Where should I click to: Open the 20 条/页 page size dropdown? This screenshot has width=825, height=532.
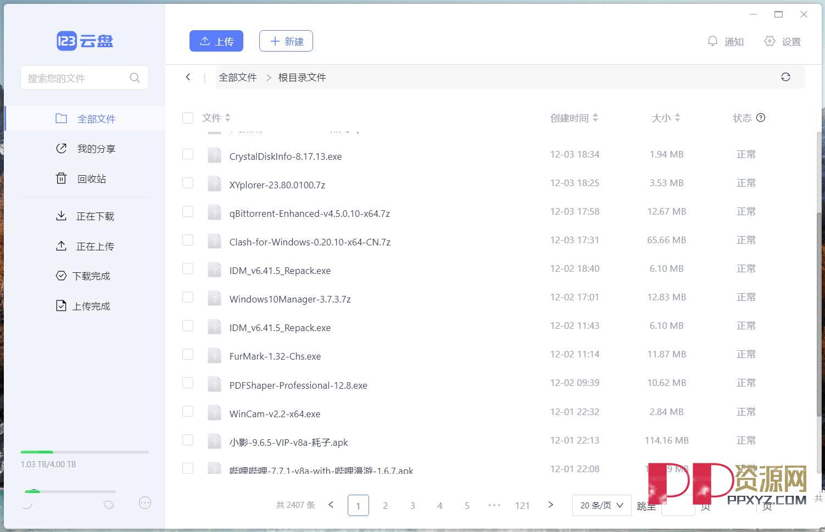pyautogui.click(x=601, y=505)
